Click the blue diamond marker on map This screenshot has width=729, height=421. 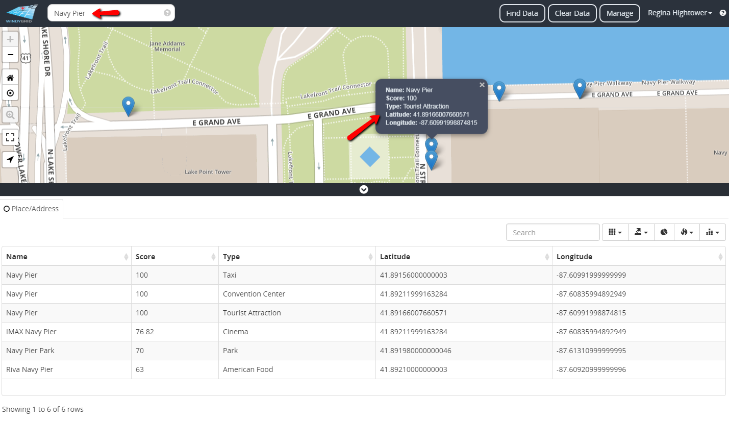(370, 157)
